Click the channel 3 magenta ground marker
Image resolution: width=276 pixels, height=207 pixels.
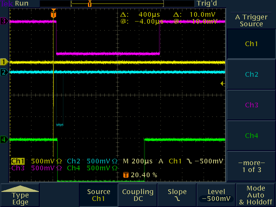click(4, 21)
